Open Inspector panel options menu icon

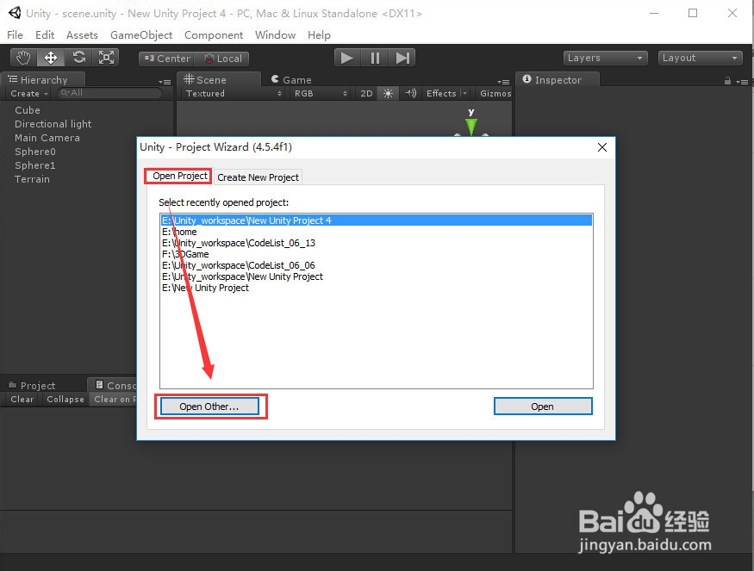coord(742,82)
